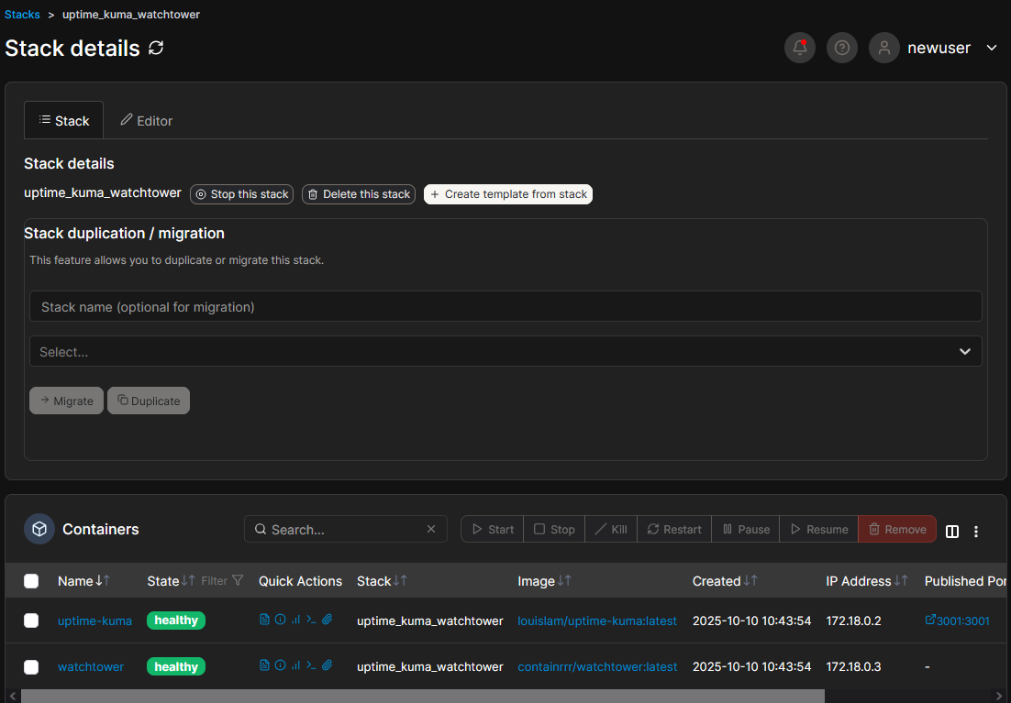Refresh stack details with the reload icon

[x=156, y=48]
